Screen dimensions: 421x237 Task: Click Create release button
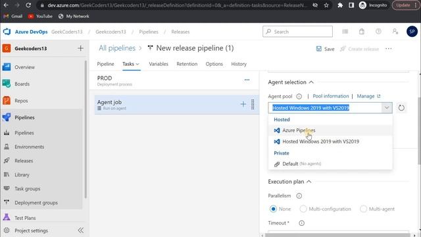click(x=359, y=49)
